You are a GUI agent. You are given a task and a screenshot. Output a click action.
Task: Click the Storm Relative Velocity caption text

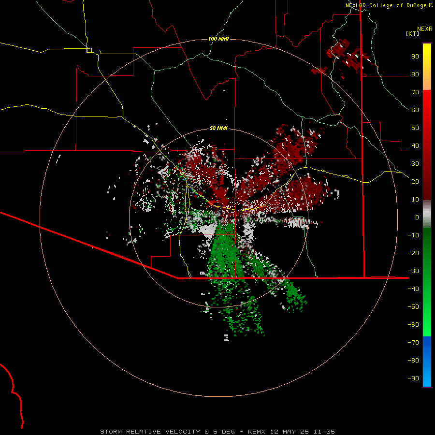[217, 432]
